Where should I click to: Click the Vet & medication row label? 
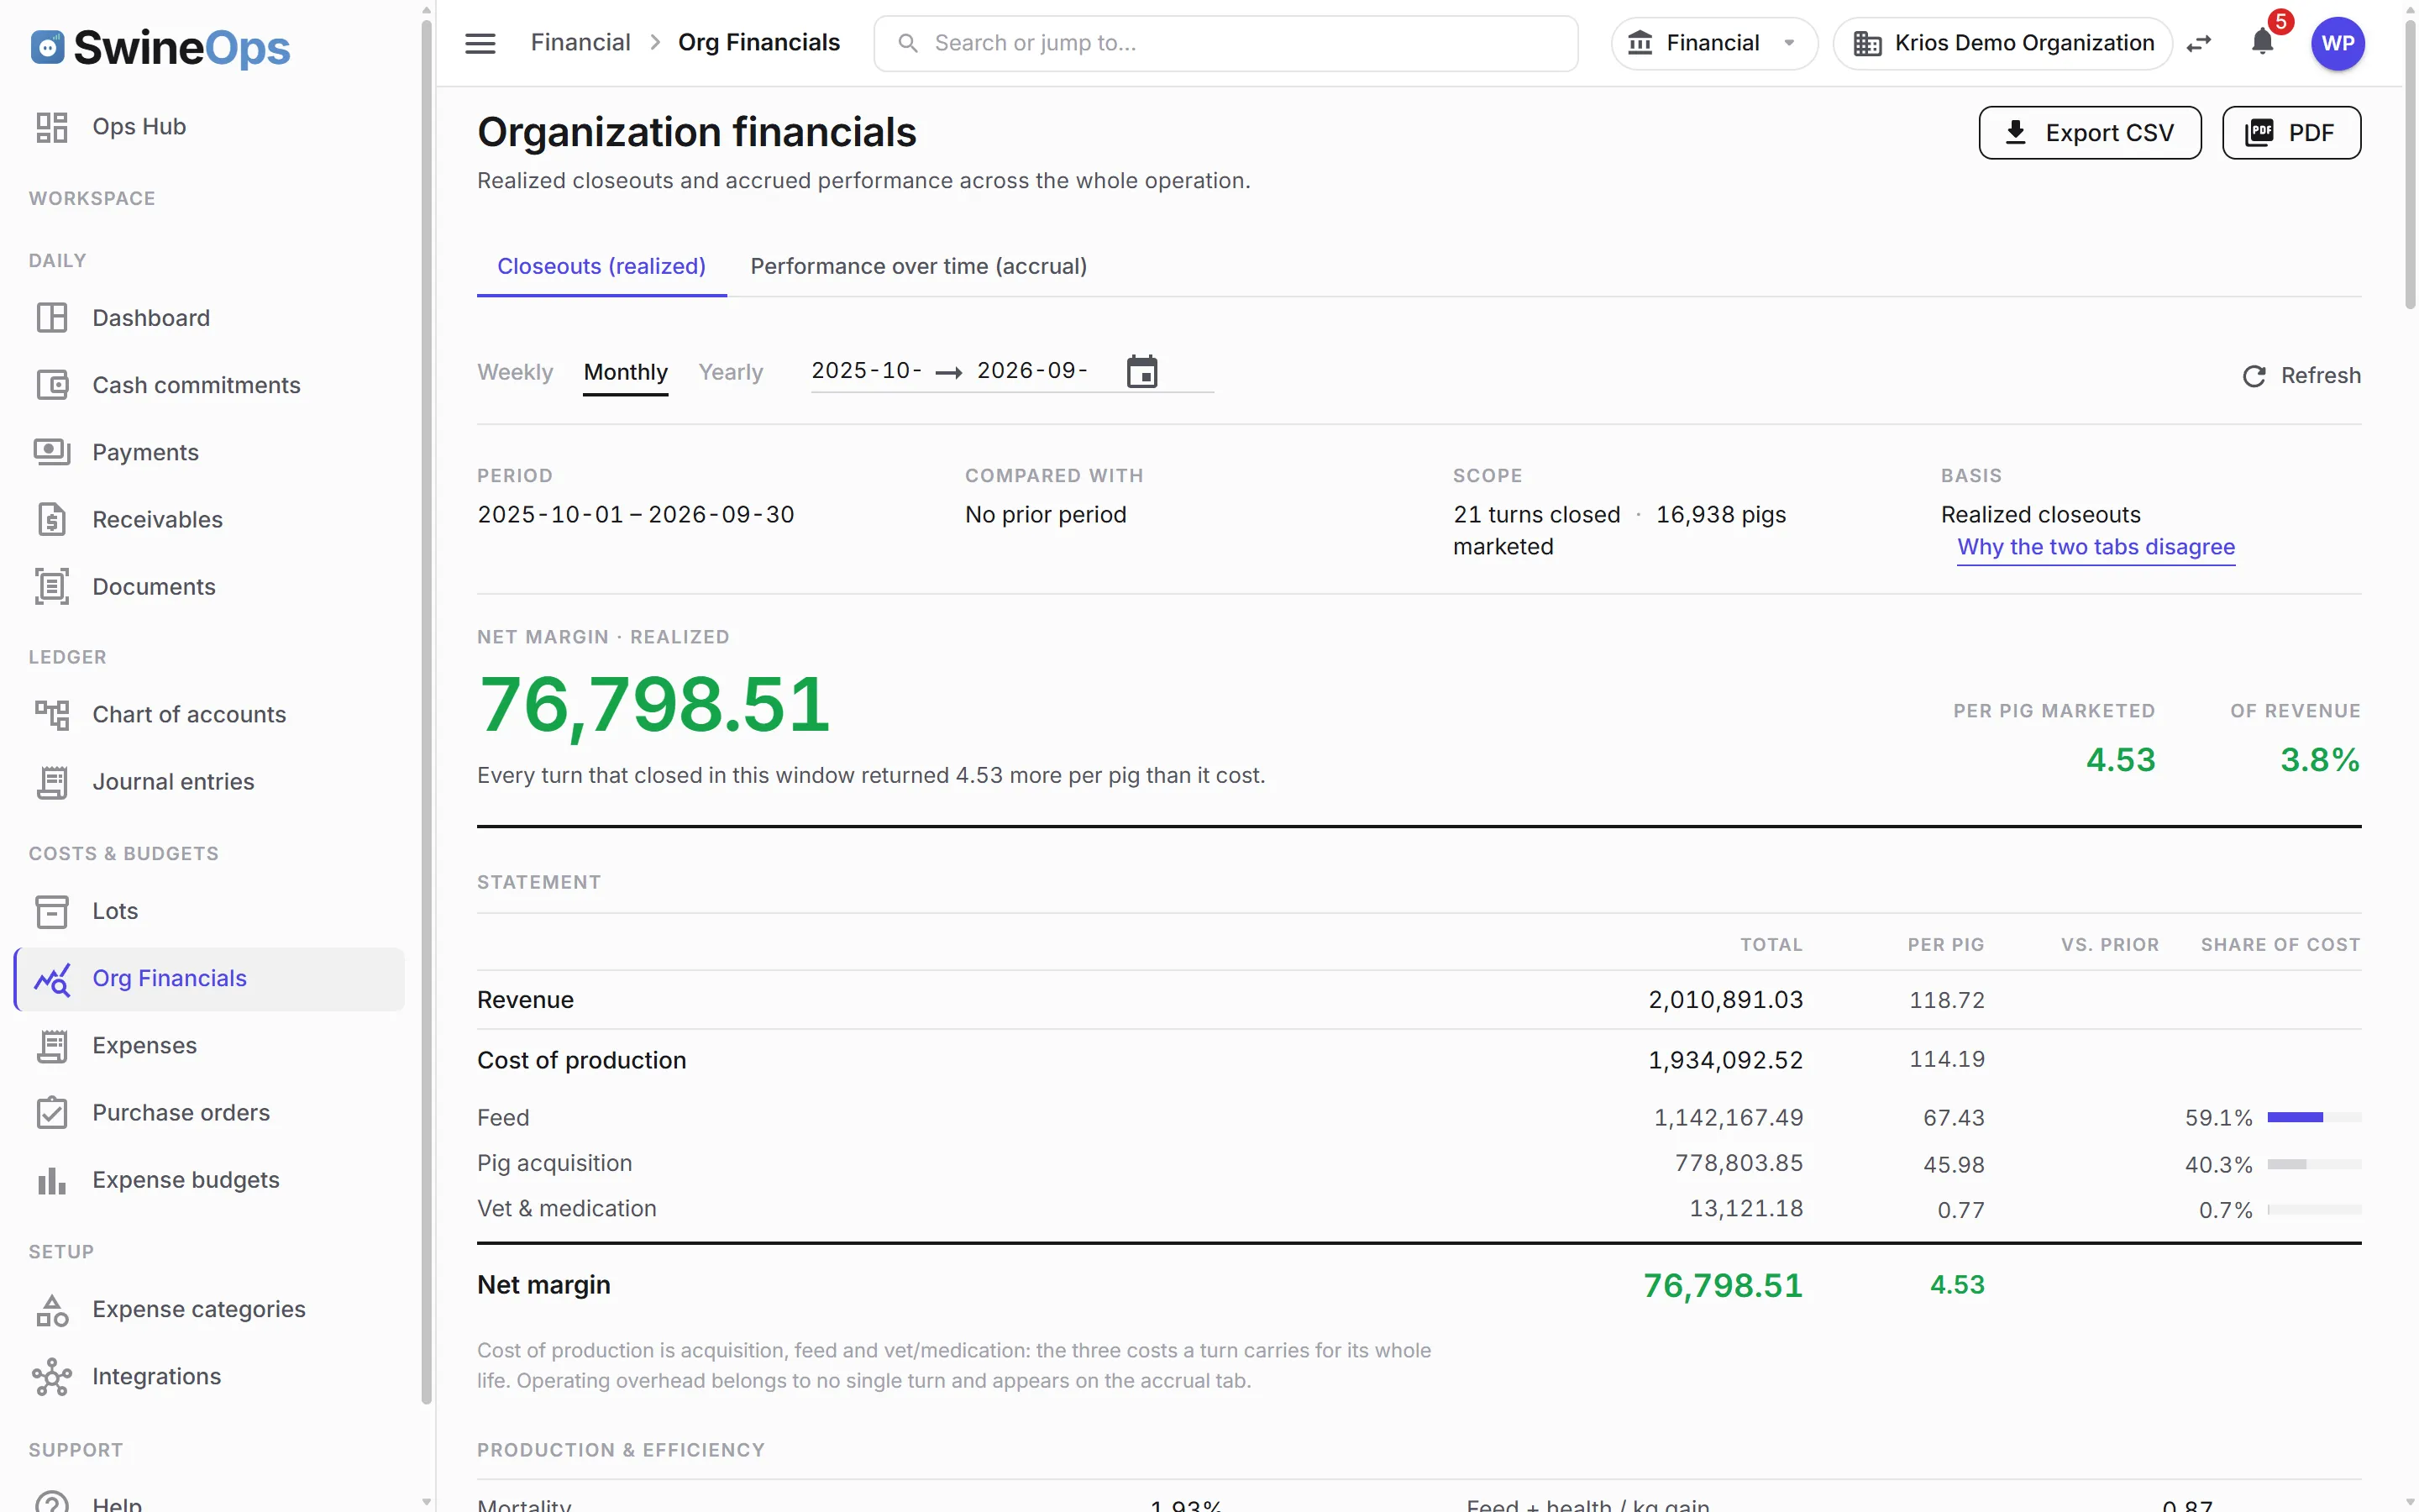567,1208
